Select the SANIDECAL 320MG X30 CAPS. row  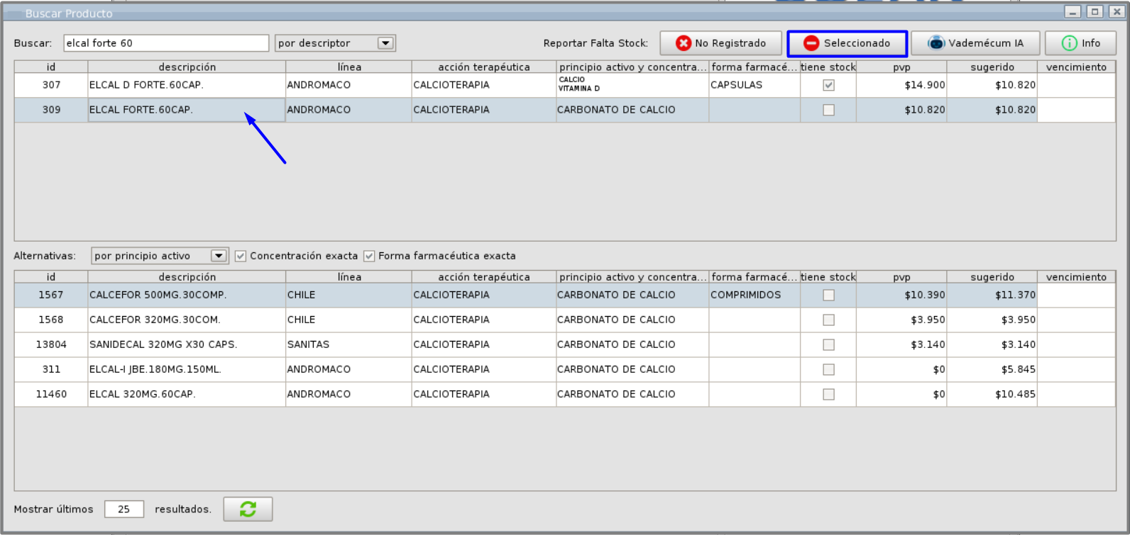[x=564, y=344]
